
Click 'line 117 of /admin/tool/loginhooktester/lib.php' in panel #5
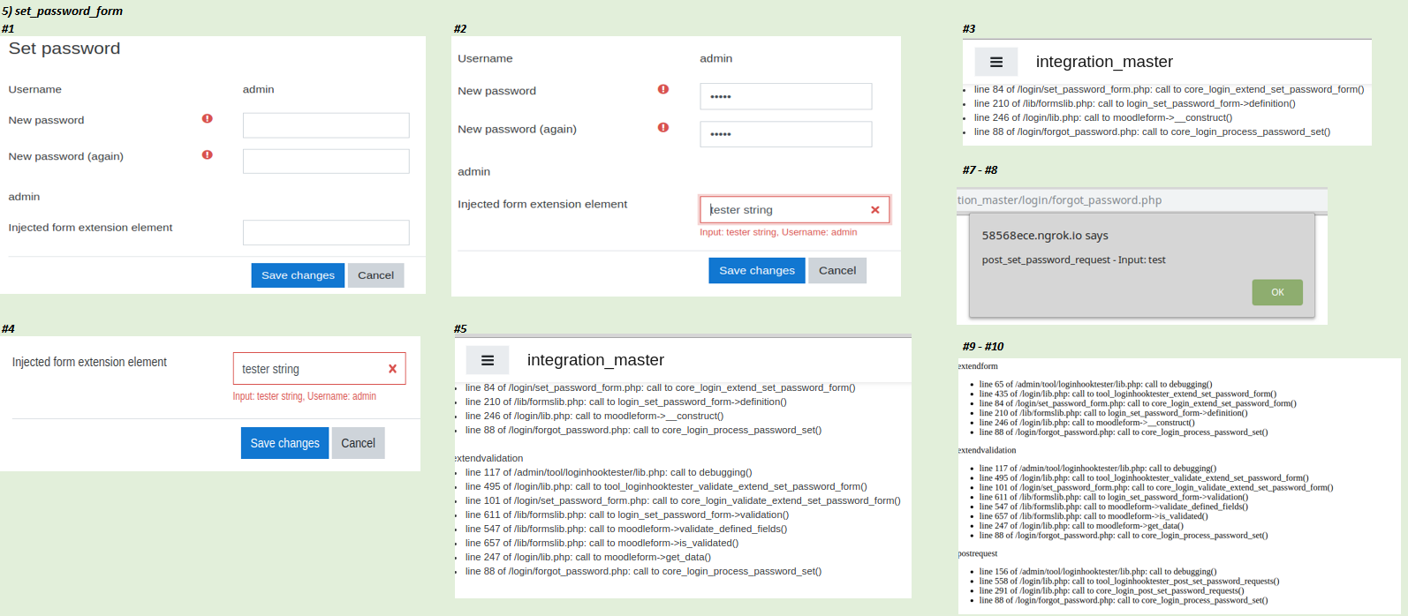[609, 472]
